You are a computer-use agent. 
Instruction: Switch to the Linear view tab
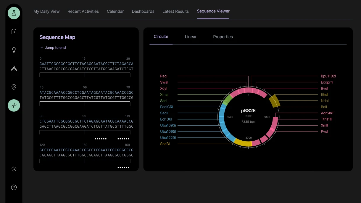click(191, 37)
